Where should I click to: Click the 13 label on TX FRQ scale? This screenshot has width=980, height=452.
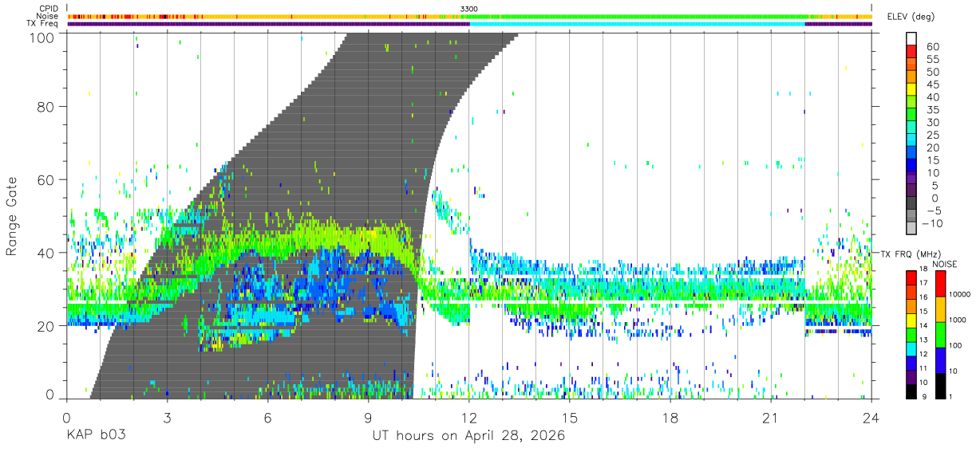923,340
